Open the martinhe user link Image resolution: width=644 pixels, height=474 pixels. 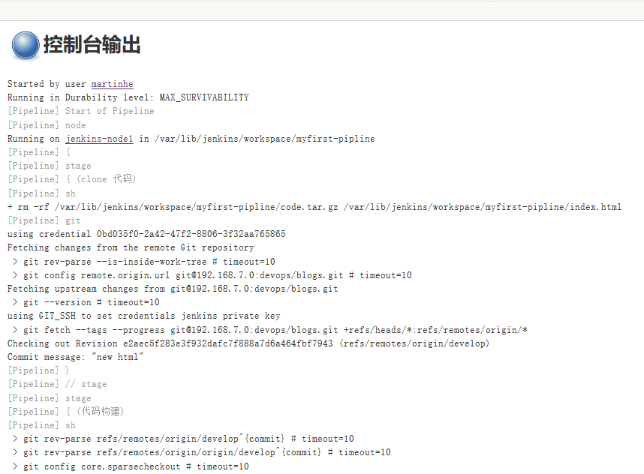(112, 84)
